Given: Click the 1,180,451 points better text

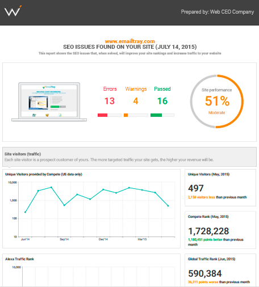Looking at the screenshot, I should click(205, 239).
